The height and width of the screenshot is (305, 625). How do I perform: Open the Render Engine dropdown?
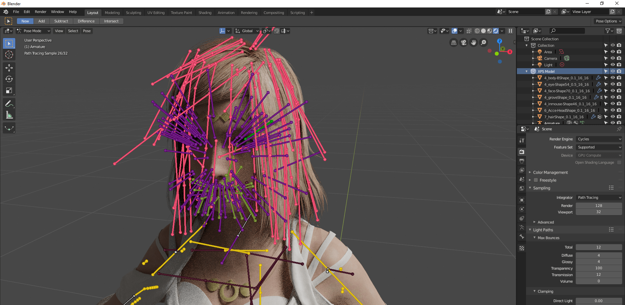coord(599,139)
